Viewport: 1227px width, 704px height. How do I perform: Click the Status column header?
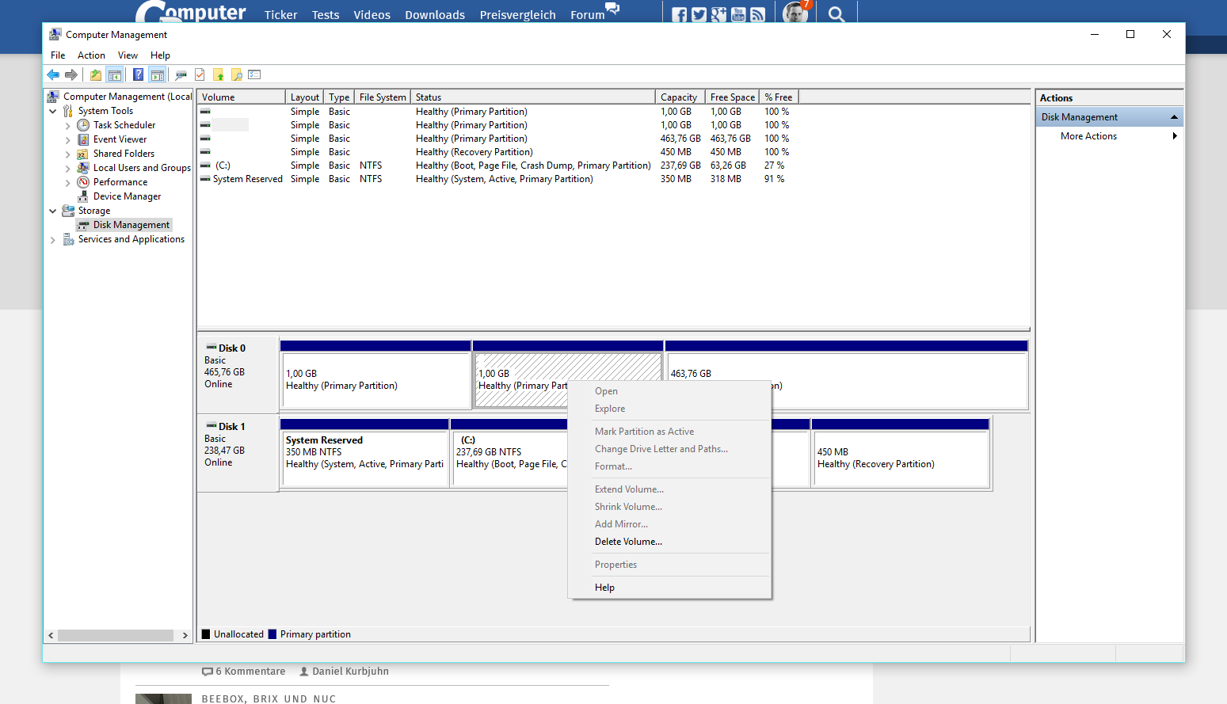click(533, 97)
